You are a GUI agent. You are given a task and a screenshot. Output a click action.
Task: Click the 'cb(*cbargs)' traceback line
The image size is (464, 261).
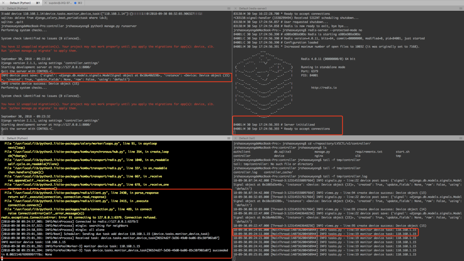[x=17, y=156]
